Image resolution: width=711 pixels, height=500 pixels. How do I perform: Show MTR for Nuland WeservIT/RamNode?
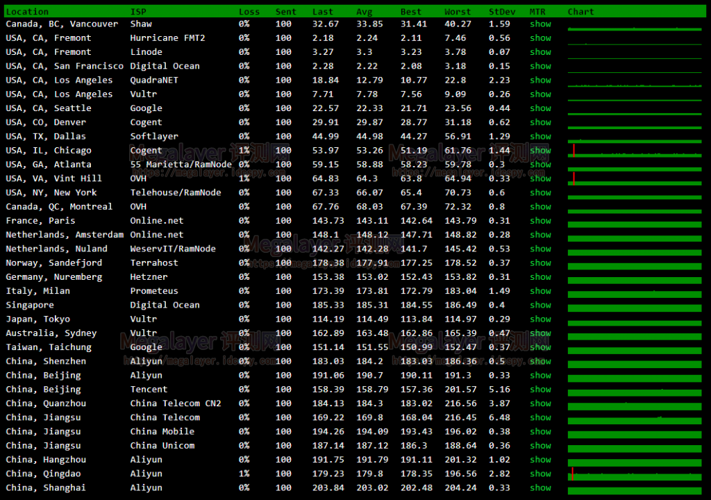(x=540, y=249)
